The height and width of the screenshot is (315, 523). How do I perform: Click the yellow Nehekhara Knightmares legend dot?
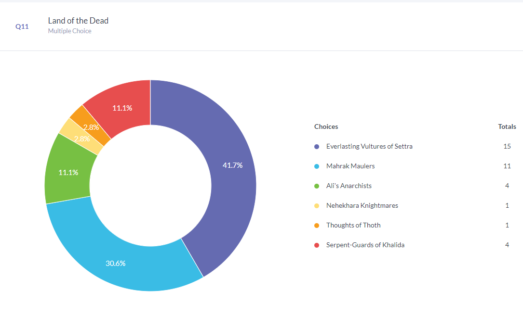point(317,206)
